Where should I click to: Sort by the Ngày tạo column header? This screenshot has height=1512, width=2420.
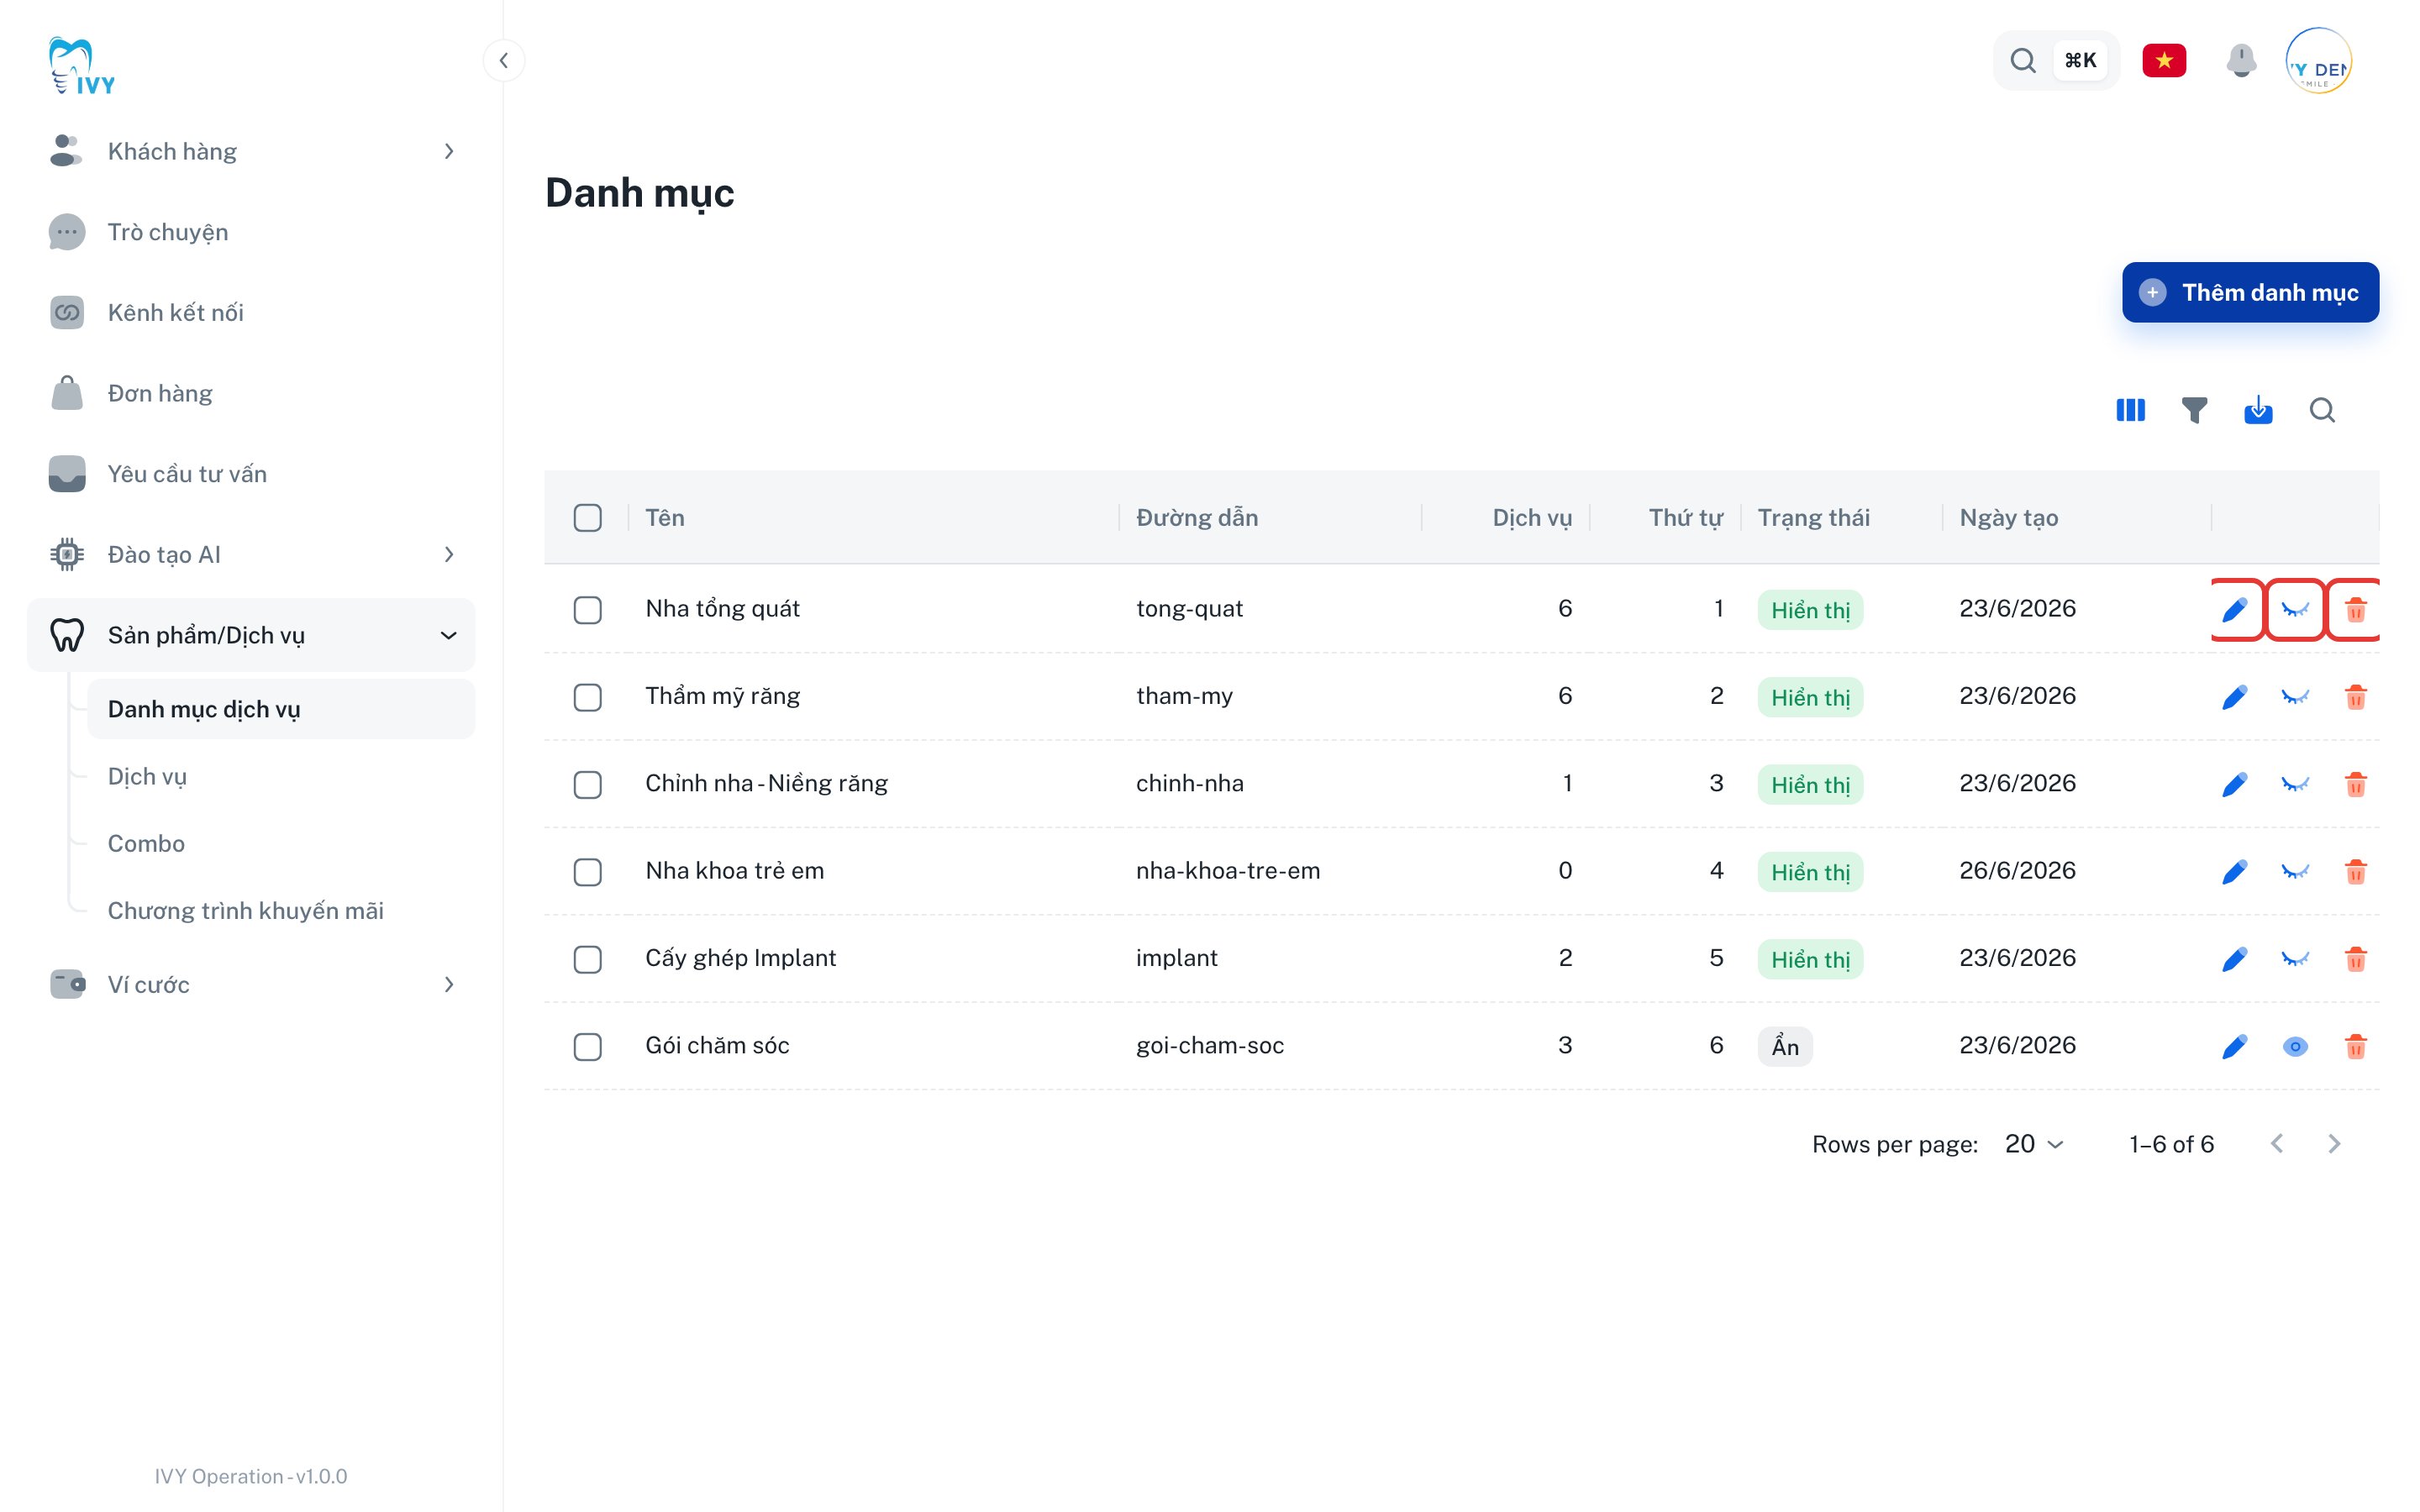[x=2008, y=518]
